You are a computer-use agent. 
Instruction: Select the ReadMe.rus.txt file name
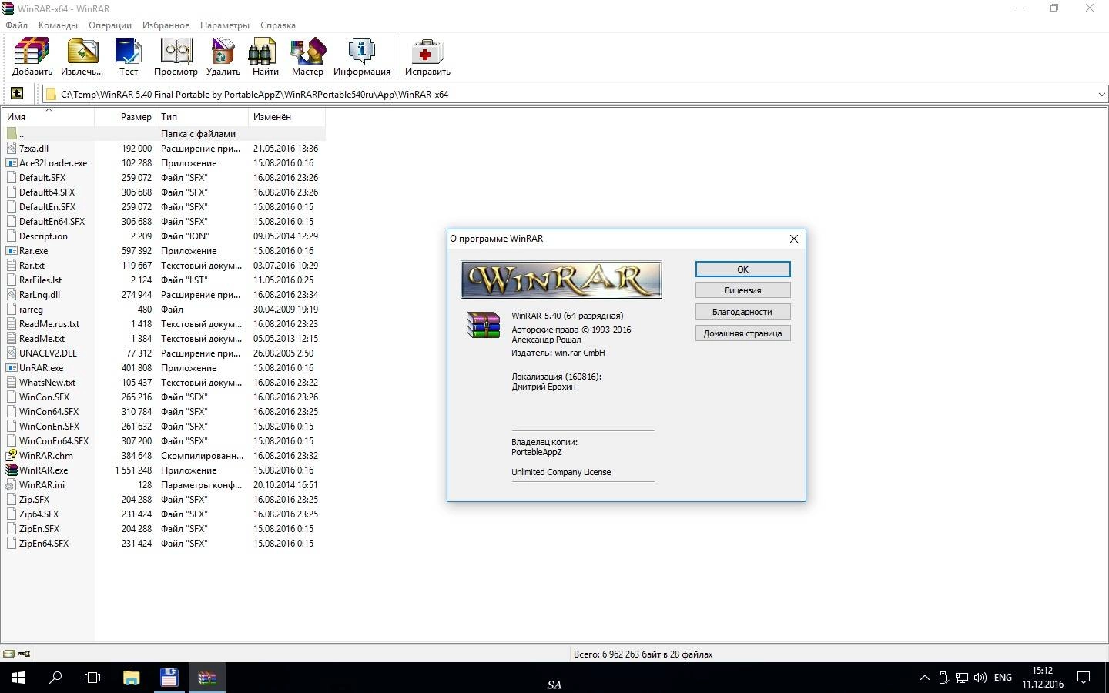click(x=49, y=323)
